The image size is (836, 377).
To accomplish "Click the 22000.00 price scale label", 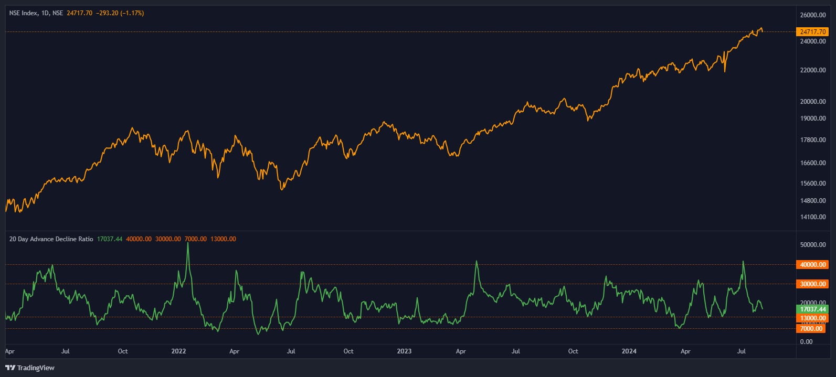I will [x=812, y=70].
